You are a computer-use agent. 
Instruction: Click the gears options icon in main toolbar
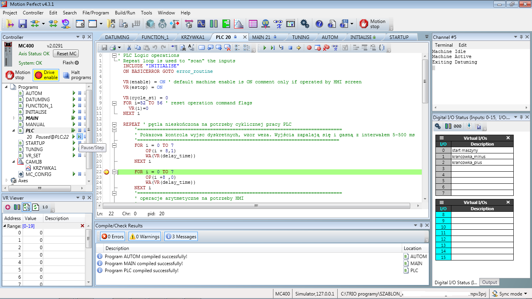305,24
